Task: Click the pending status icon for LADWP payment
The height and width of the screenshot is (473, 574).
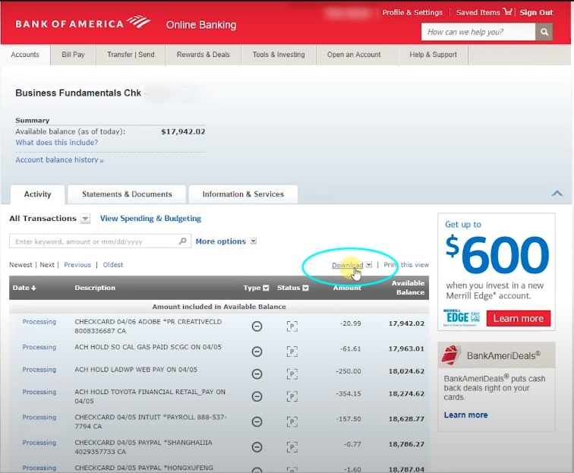Action: [x=292, y=374]
